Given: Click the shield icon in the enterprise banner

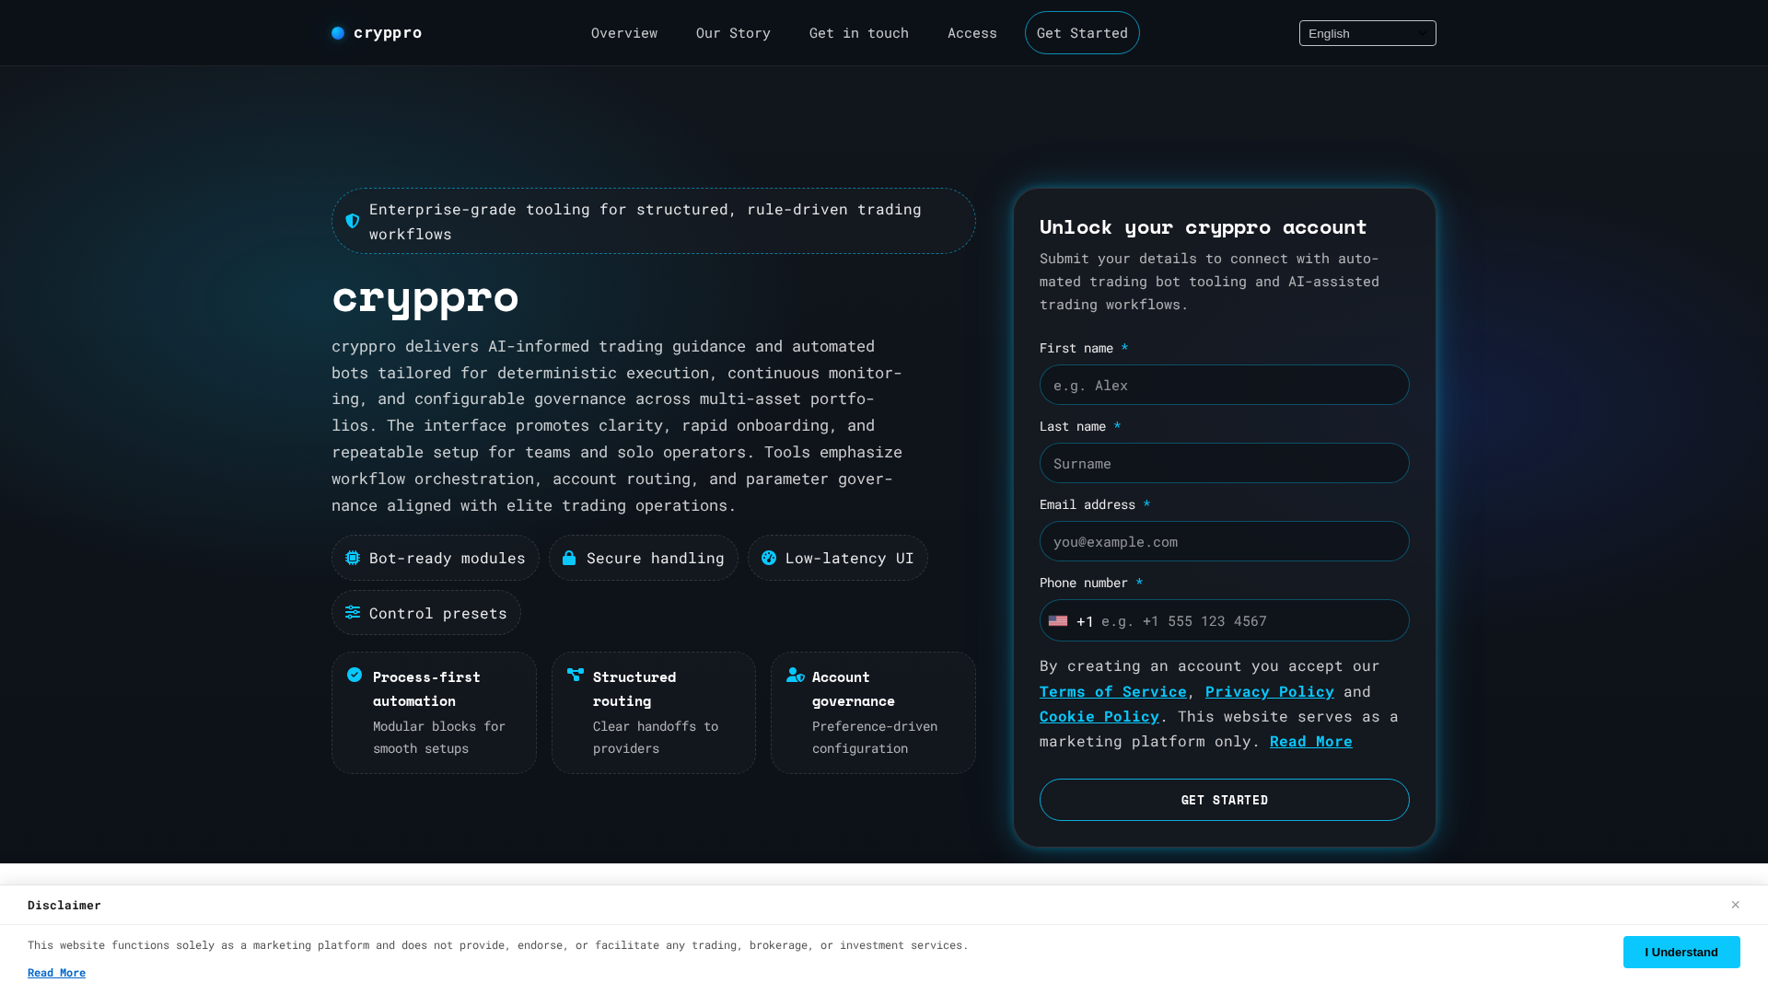Looking at the screenshot, I should click(x=353, y=221).
